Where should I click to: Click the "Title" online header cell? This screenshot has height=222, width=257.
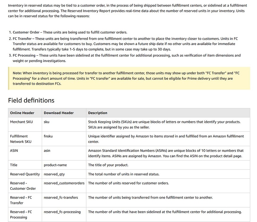(x=14, y=165)
